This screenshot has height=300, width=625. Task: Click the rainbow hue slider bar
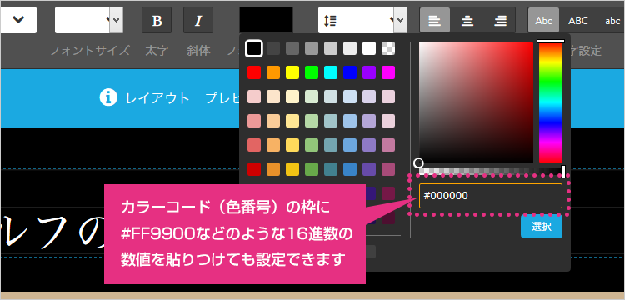pos(551,102)
